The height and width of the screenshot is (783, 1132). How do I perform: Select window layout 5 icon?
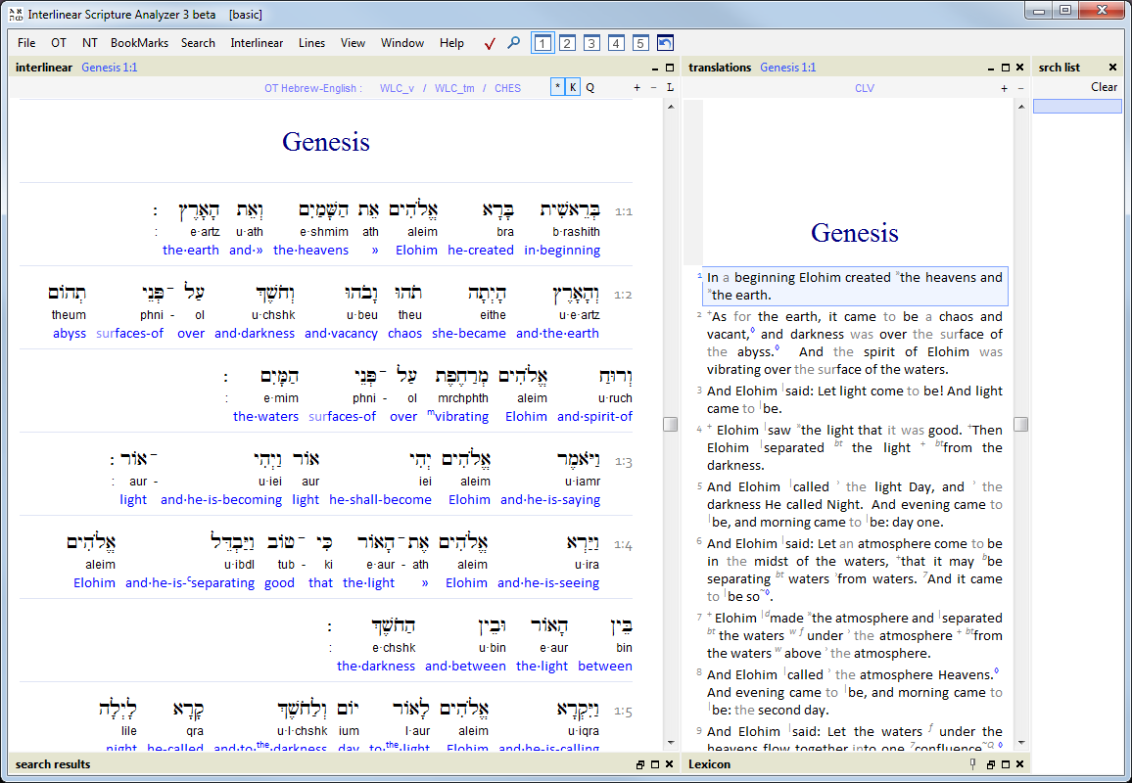point(640,43)
